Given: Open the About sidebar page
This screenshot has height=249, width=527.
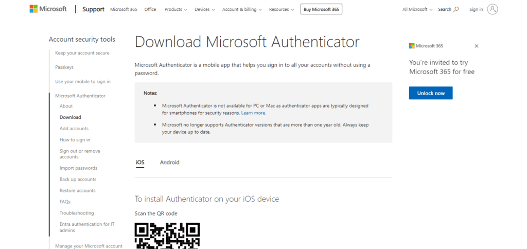Looking at the screenshot, I should (66, 106).
